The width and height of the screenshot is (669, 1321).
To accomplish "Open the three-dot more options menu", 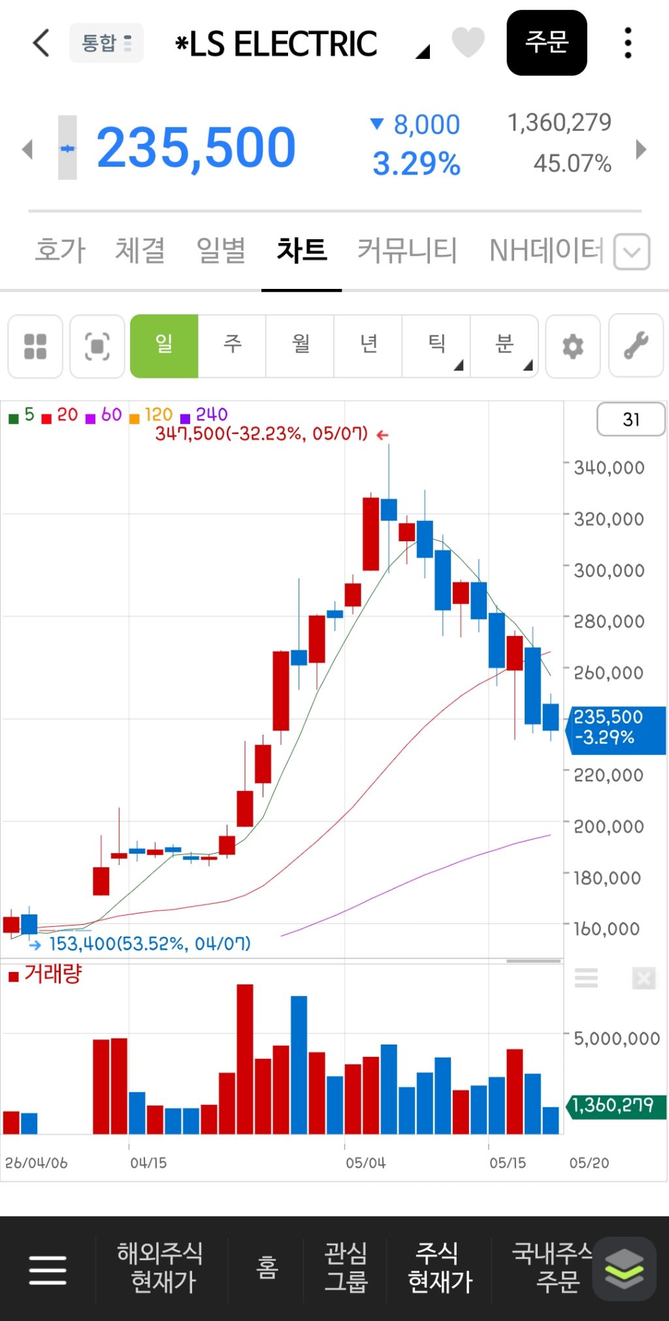I will 628,43.
